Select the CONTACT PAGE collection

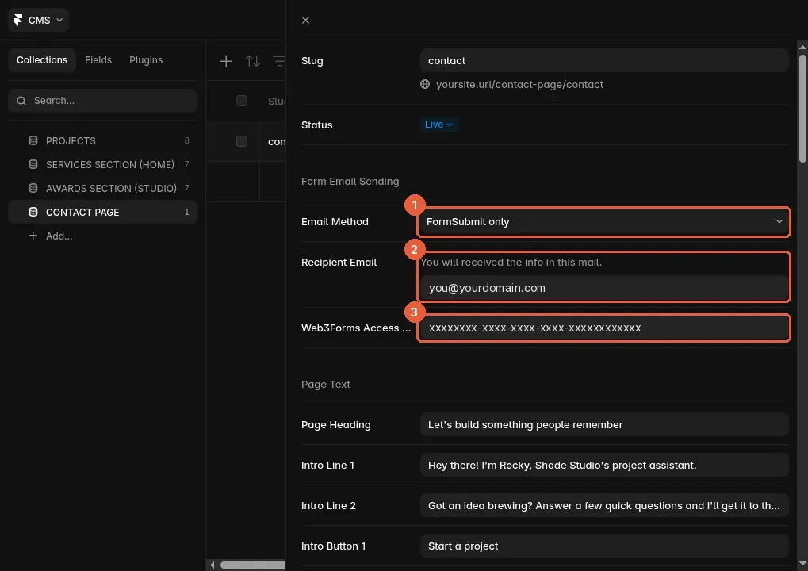pyautogui.click(x=102, y=212)
